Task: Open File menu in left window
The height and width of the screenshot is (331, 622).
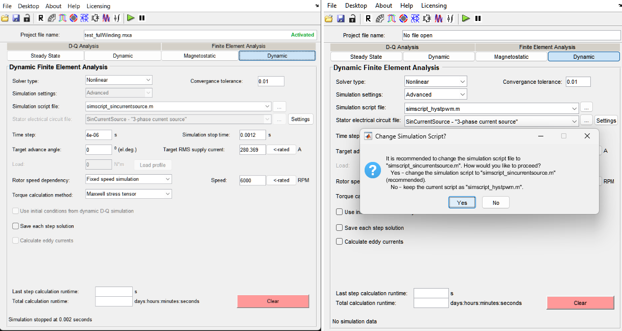Action: (8, 6)
